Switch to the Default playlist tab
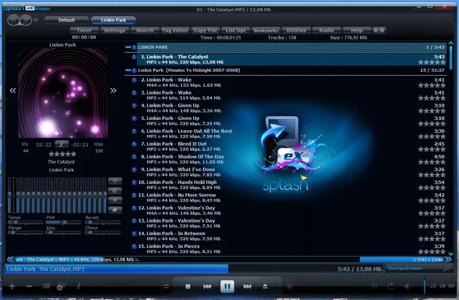 tap(67, 20)
